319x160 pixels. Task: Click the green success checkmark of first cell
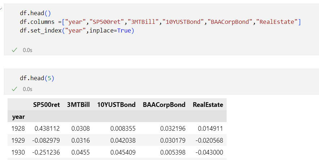tap(14, 50)
